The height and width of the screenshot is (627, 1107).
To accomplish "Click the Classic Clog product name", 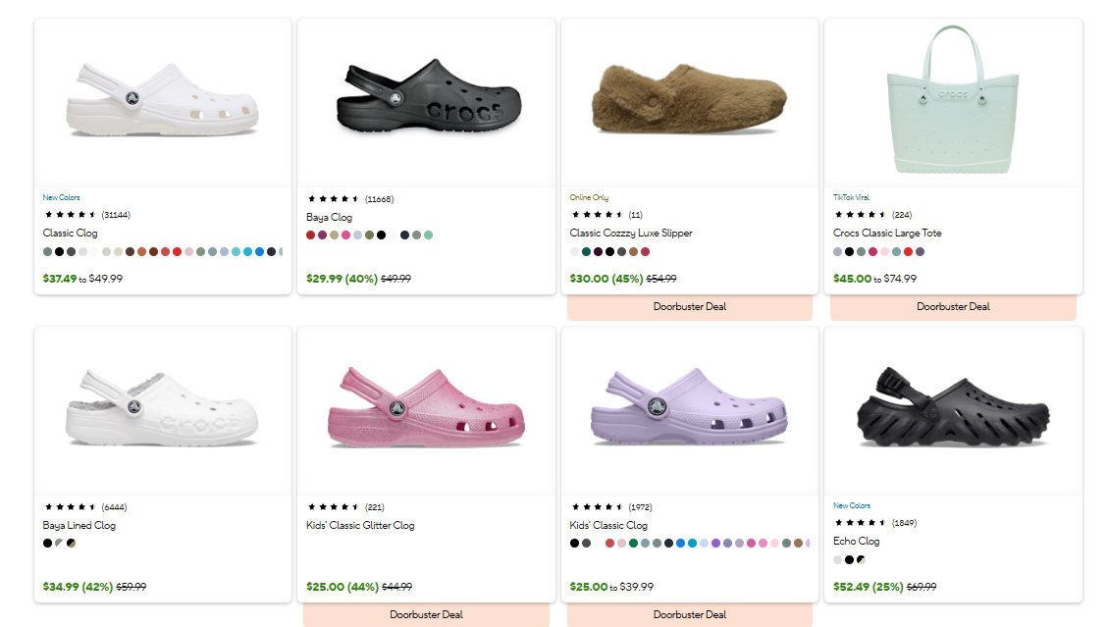I will 70,233.
